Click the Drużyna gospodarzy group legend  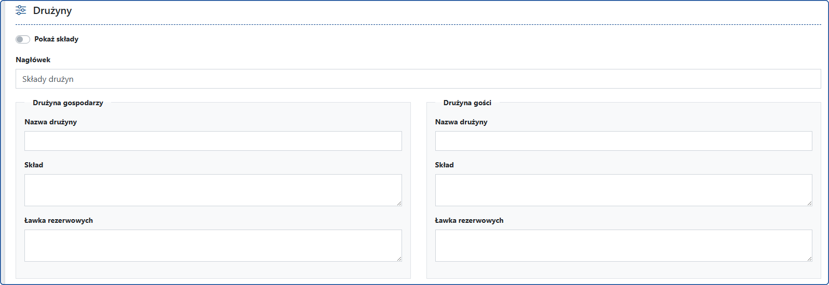tap(68, 103)
